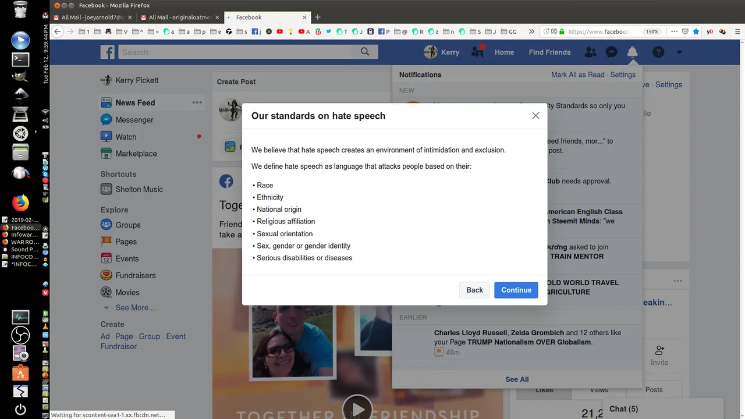Expand the account dropdown arrow
745x419 pixels.
[x=679, y=52]
